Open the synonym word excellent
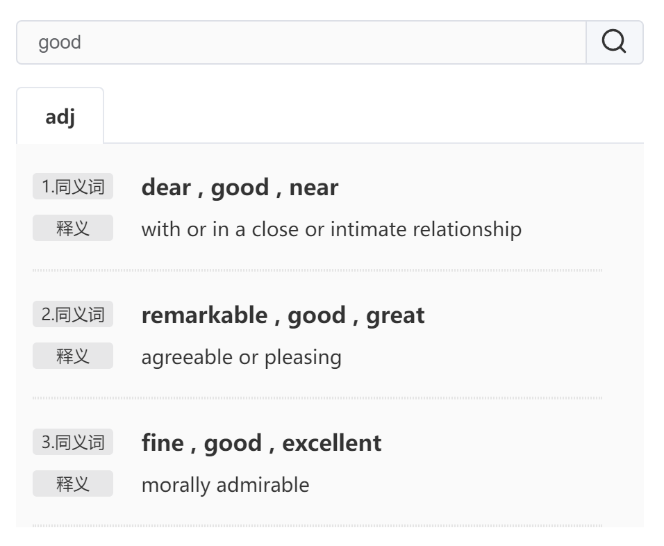 (331, 443)
